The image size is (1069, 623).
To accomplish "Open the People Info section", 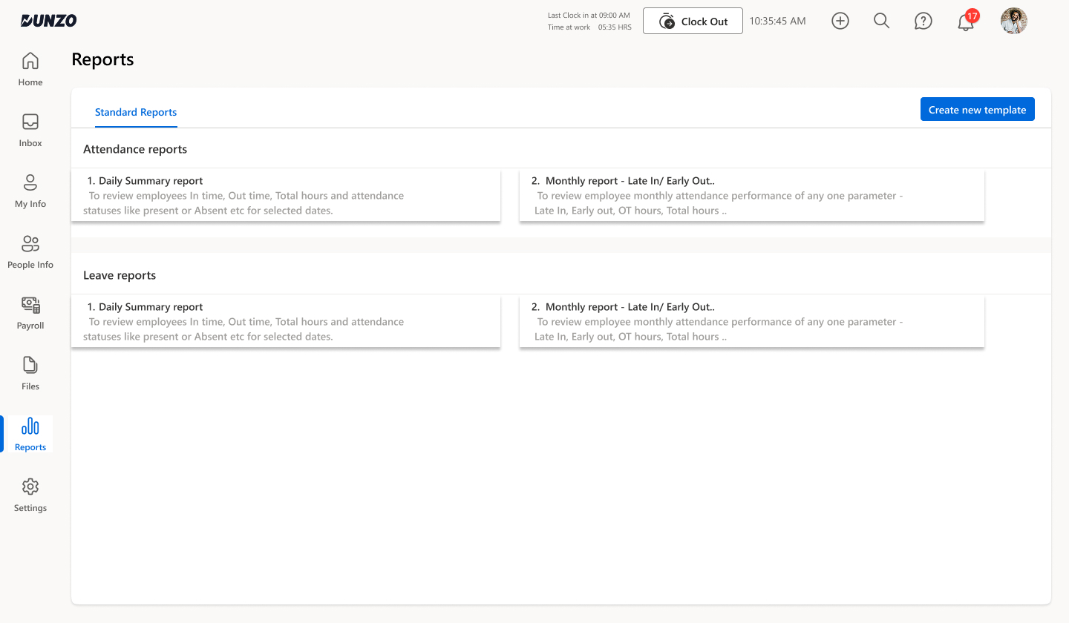I will [30, 252].
